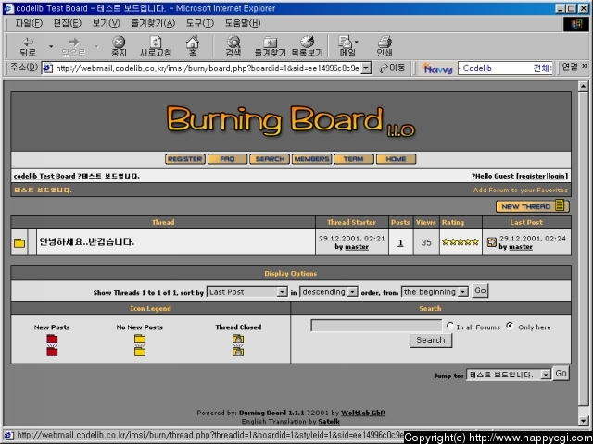Click the MEMBERS navigation button
The height and width of the screenshot is (444, 593).
(x=311, y=159)
